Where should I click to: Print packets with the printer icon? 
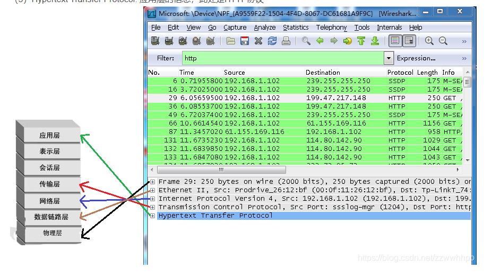[286, 41]
